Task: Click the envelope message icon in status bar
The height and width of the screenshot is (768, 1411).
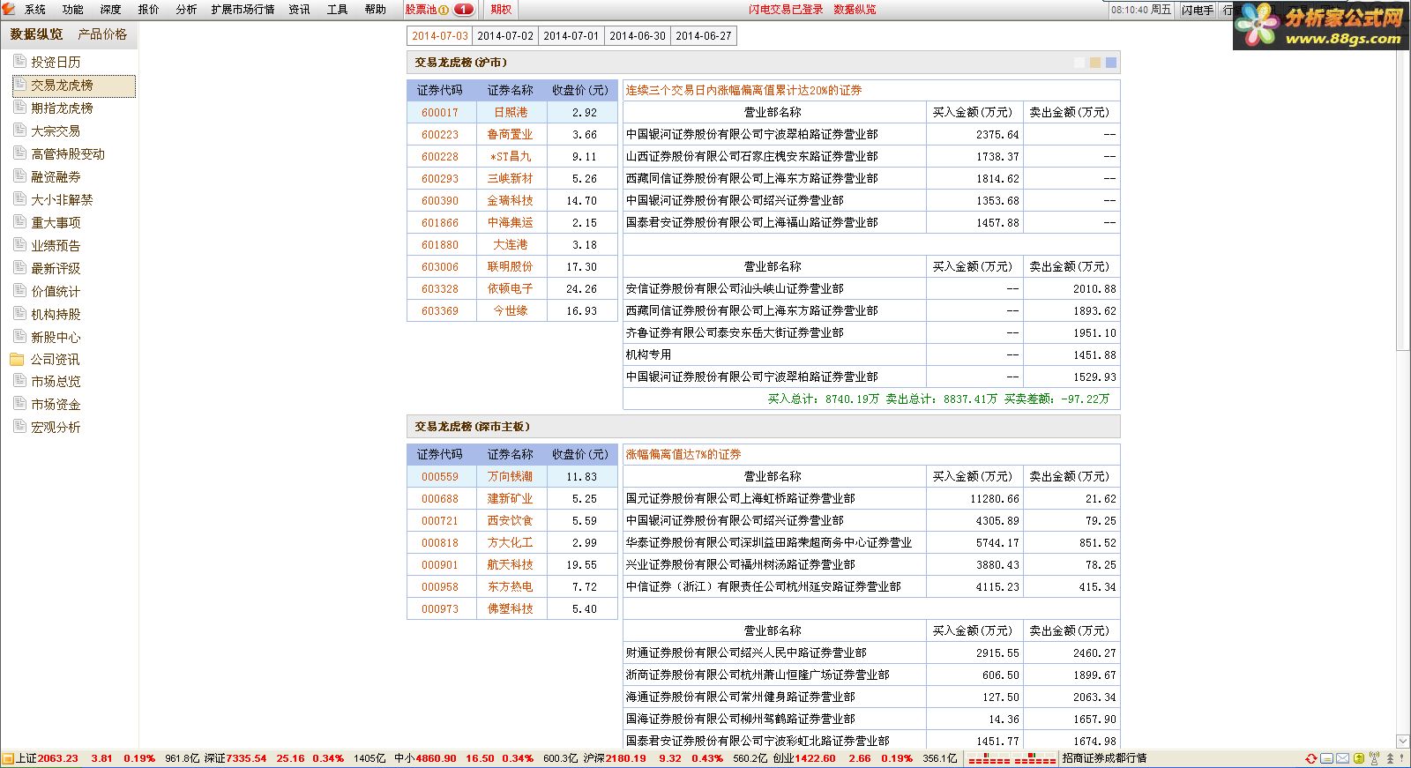Action: (x=1342, y=758)
